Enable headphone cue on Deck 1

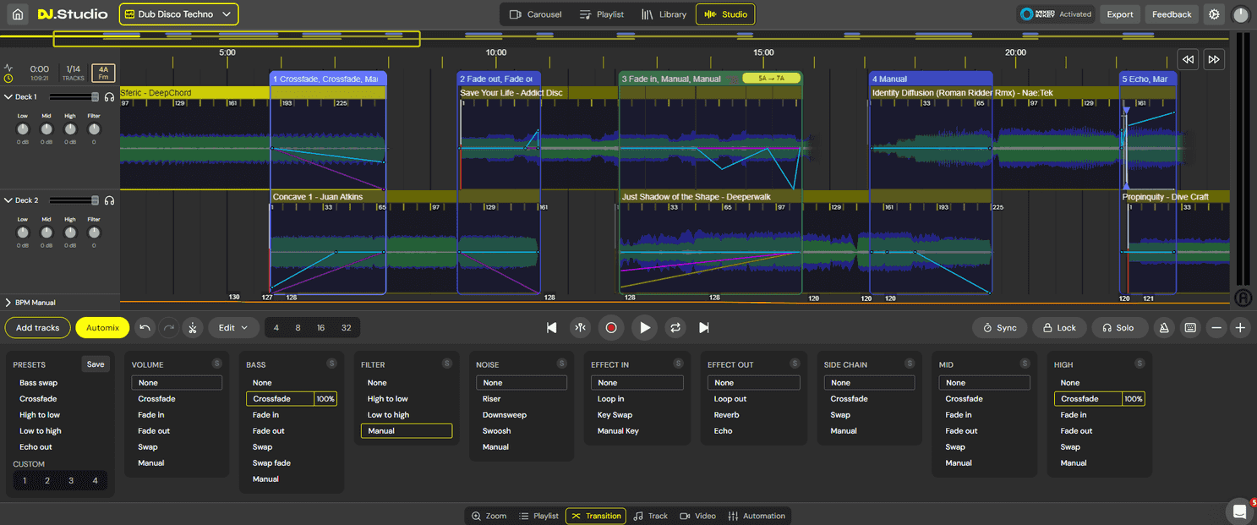click(x=107, y=96)
